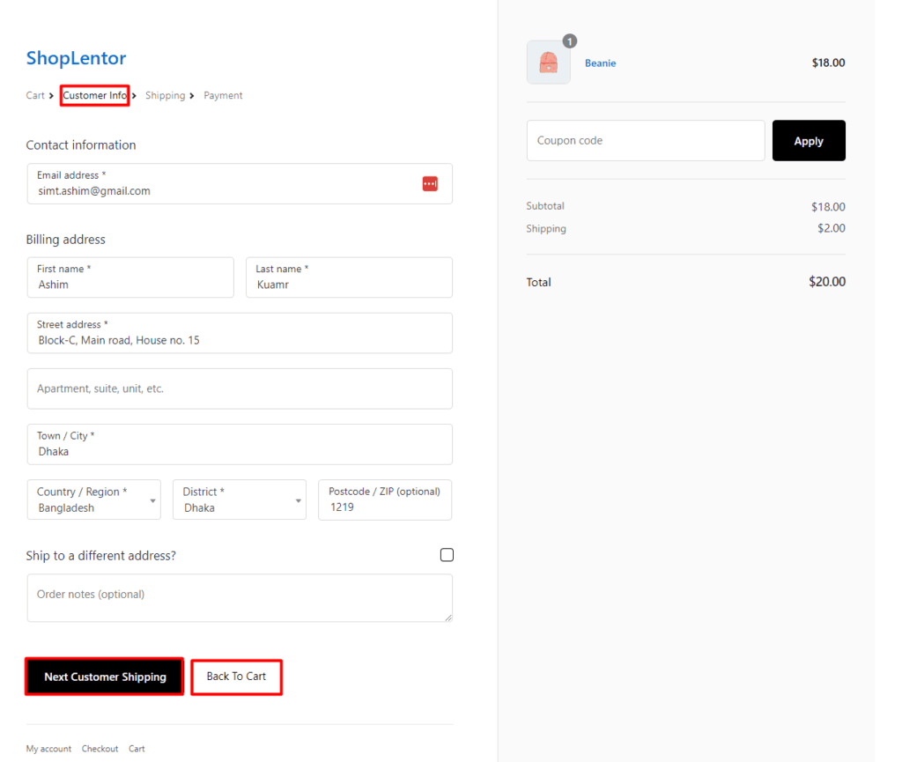902x762 pixels.
Task: Click the Beanie product name link
Action: coord(600,63)
